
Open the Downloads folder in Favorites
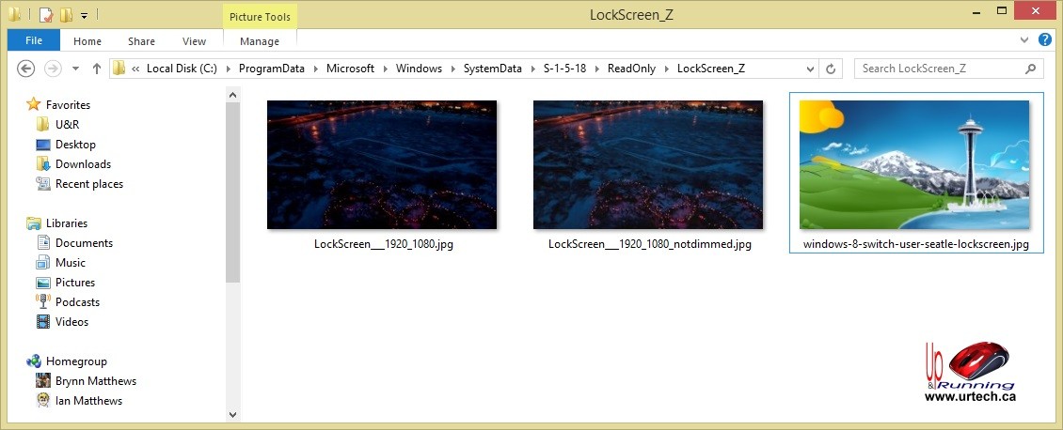[x=83, y=164]
